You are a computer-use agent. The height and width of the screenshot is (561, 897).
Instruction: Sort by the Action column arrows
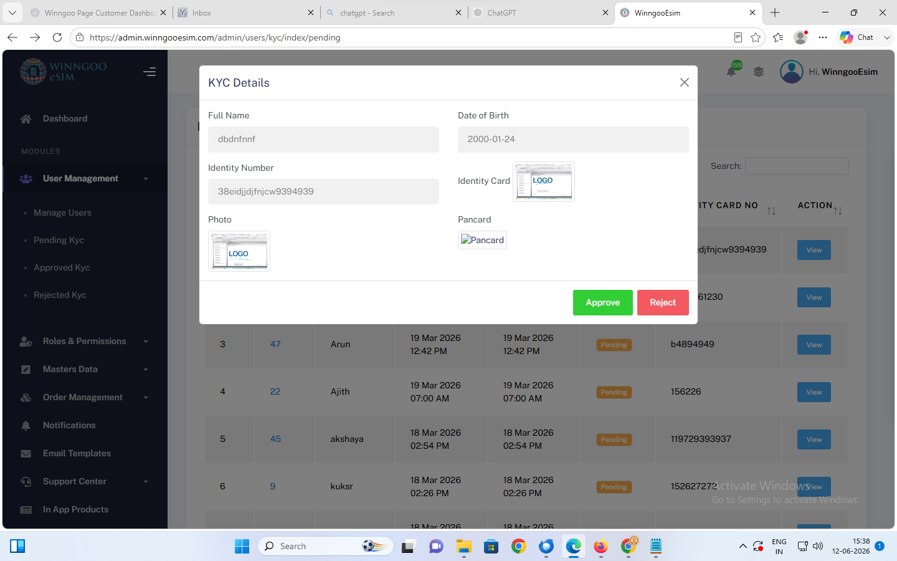pyautogui.click(x=838, y=211)
